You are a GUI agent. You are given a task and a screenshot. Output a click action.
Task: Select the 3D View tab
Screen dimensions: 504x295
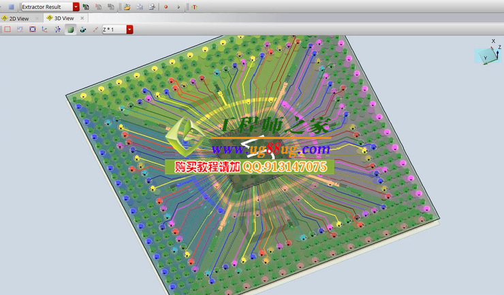(63, 18)
